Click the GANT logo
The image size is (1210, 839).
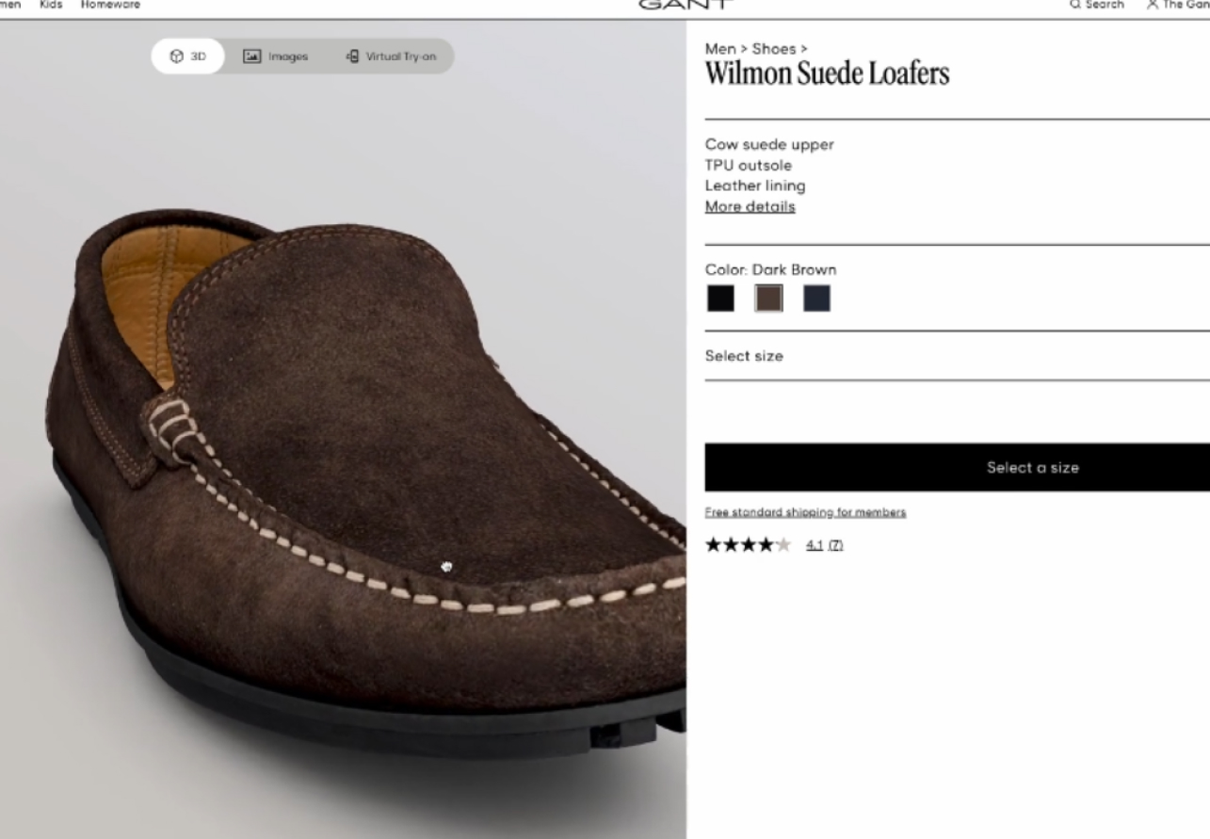coord(683,4)
